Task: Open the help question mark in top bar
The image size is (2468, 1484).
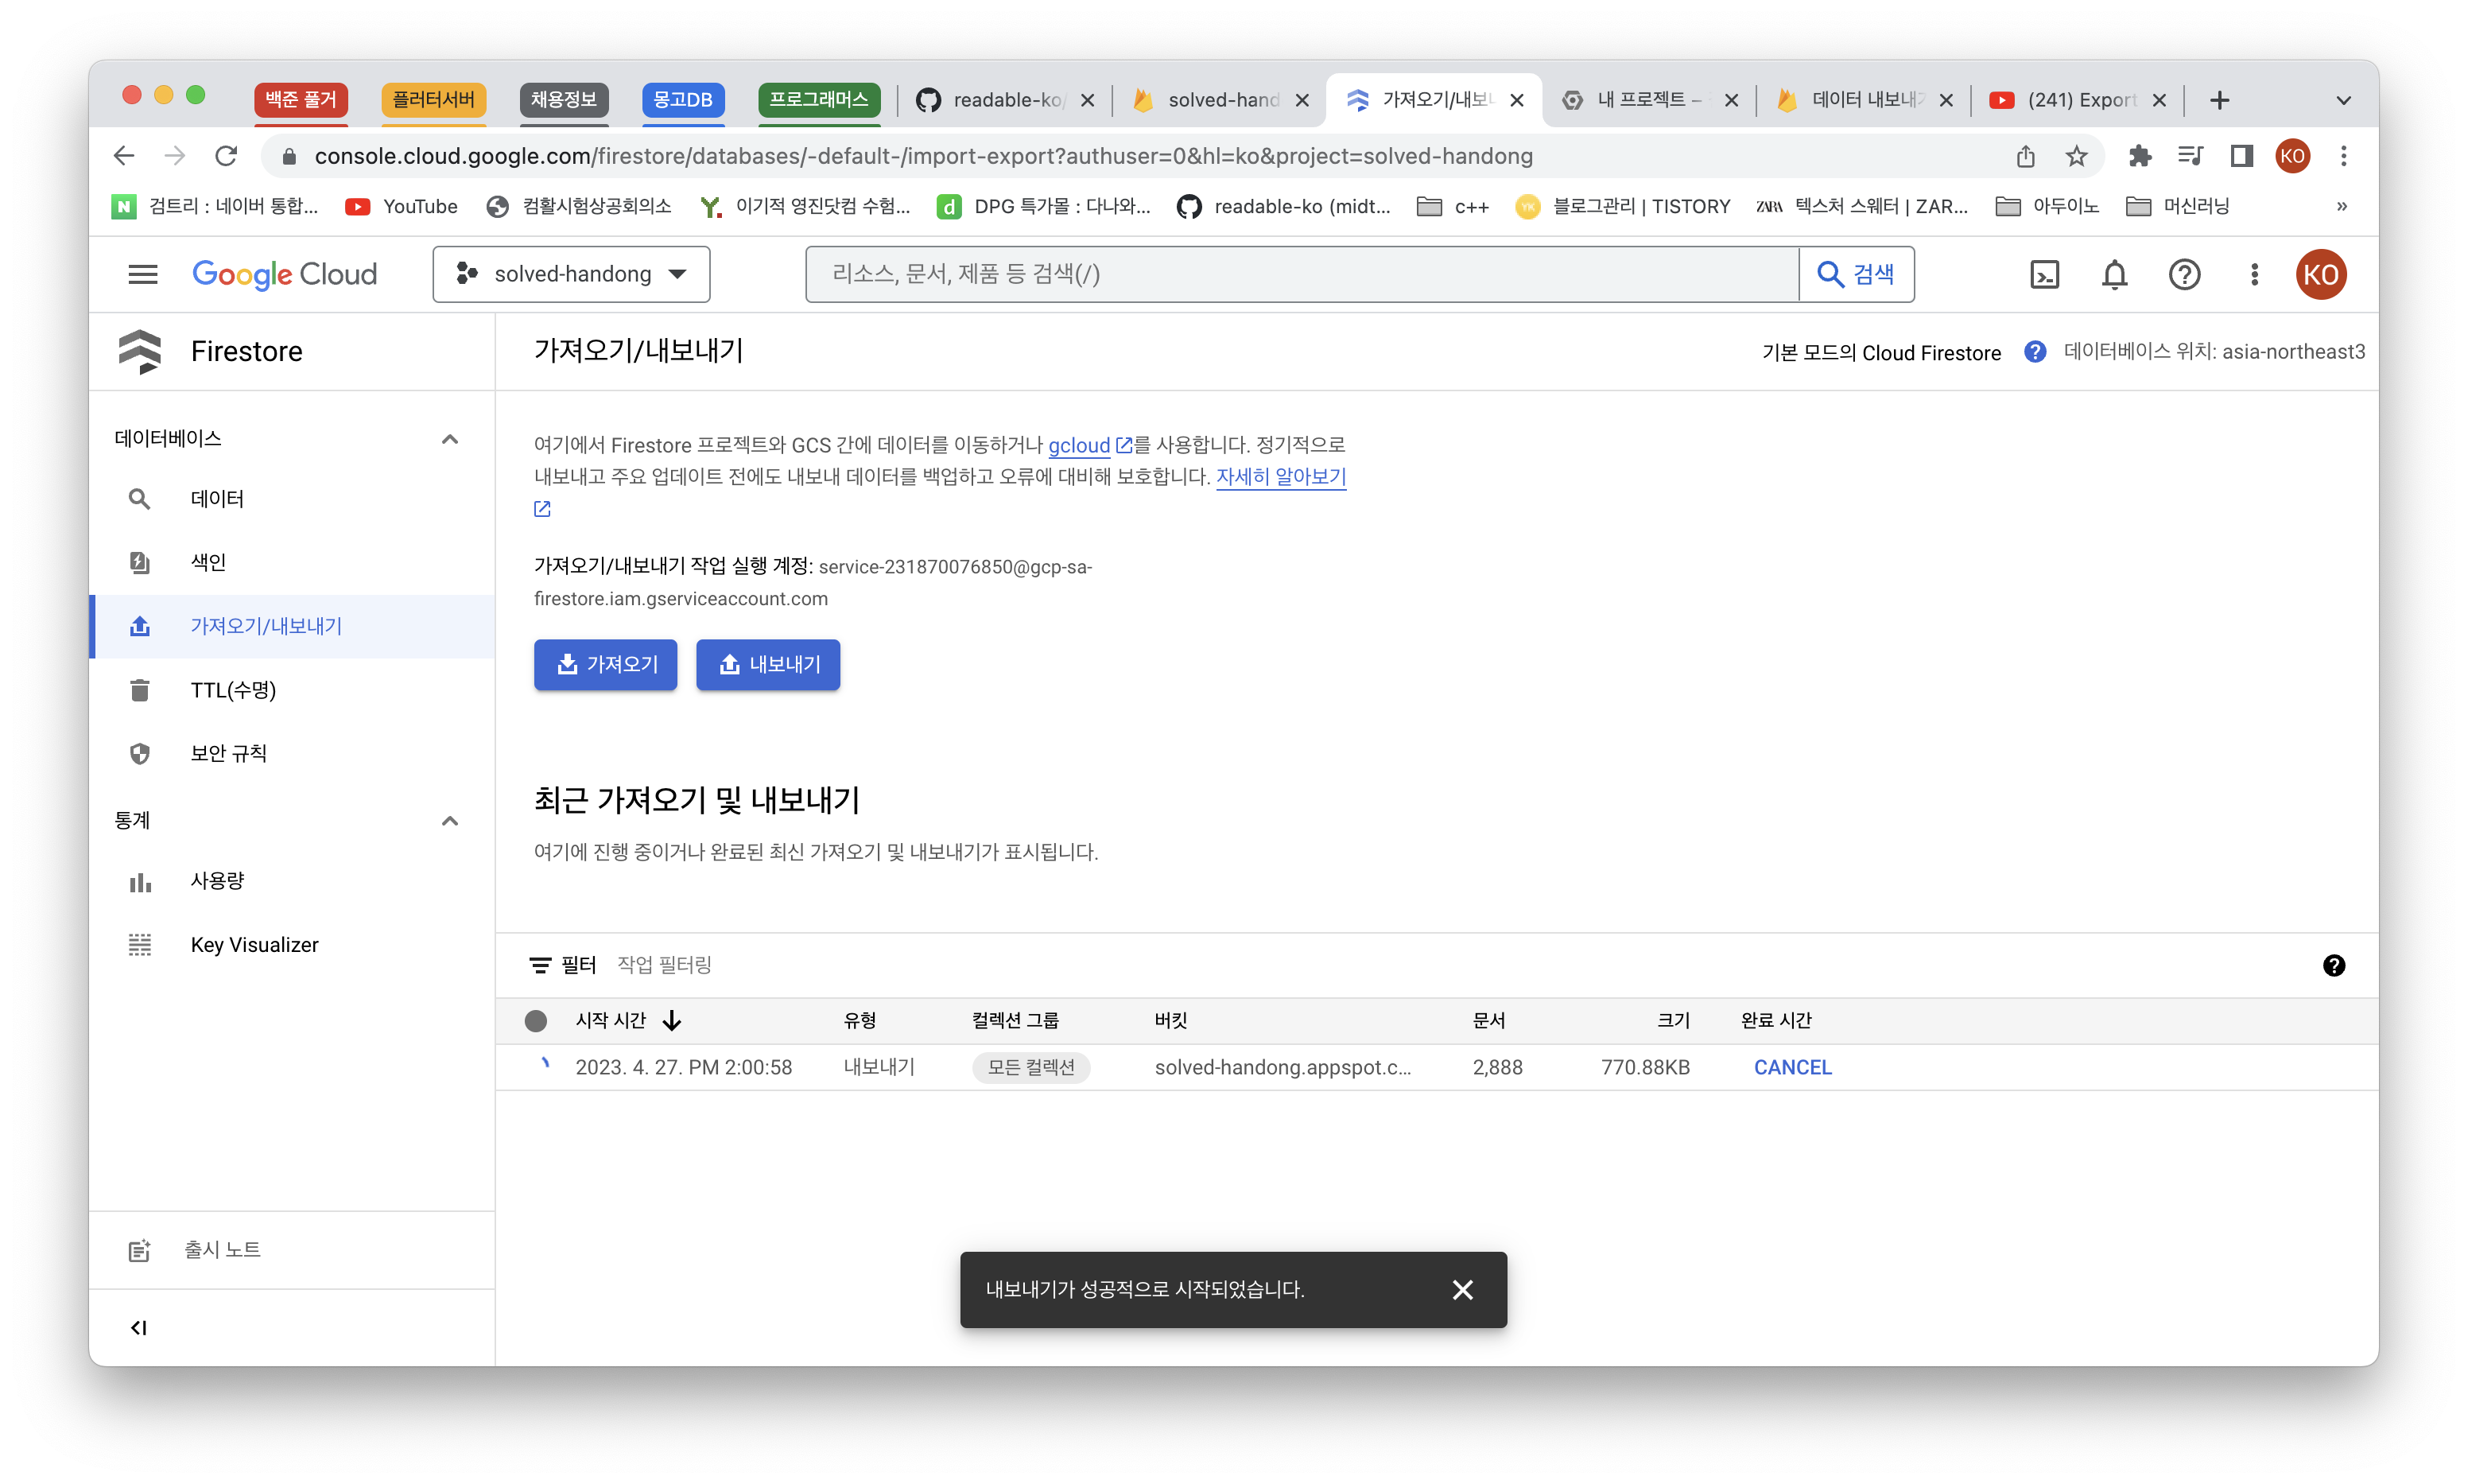Action: (2184, 274)
